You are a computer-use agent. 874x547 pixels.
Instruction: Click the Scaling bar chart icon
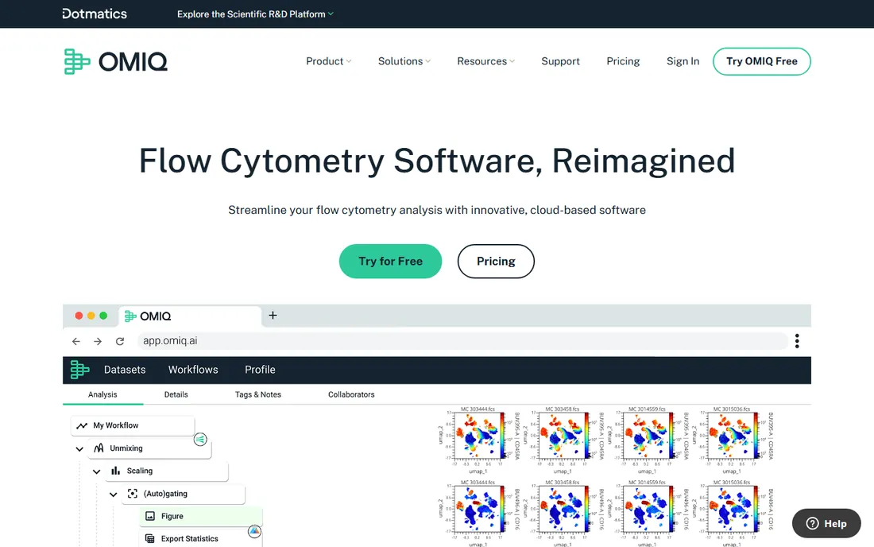point(115,471)
